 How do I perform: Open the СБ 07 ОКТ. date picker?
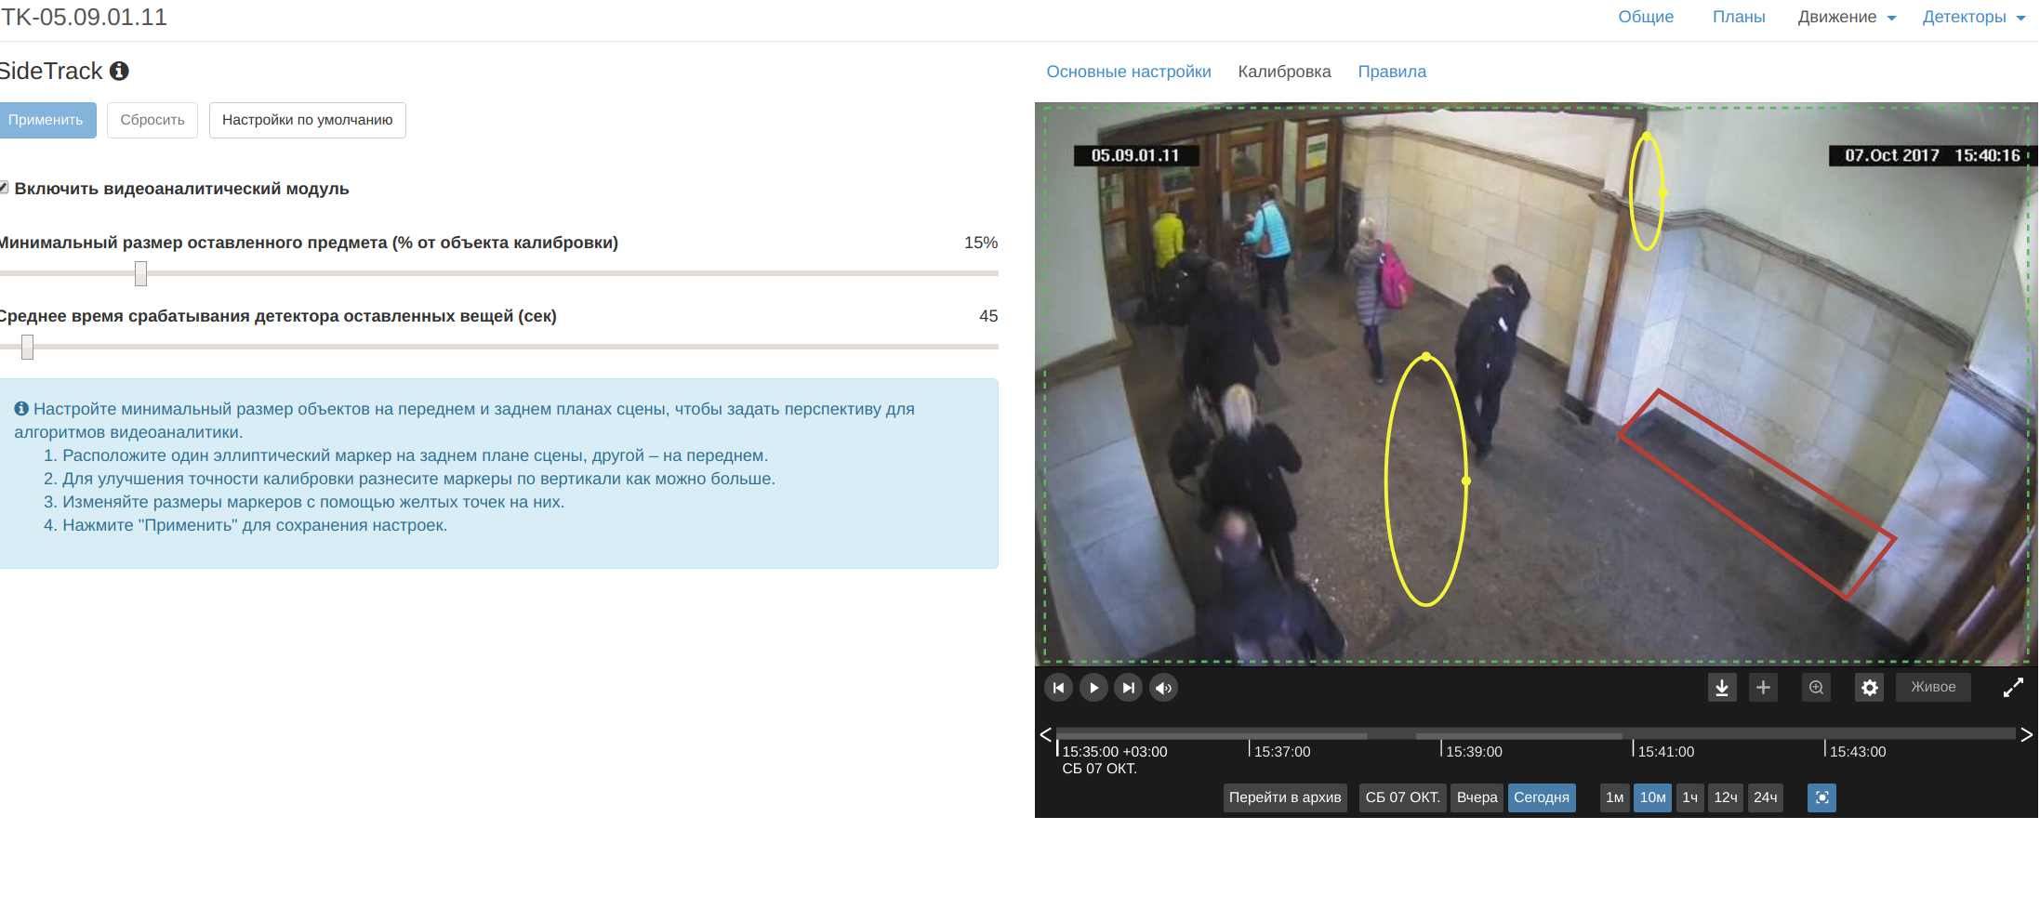pos(1402,797)
